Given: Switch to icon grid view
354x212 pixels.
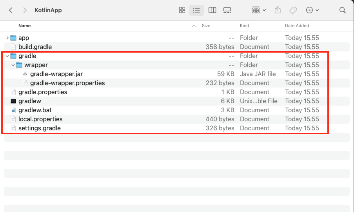Looking at the screenshot, I should (x=182, y=10).
